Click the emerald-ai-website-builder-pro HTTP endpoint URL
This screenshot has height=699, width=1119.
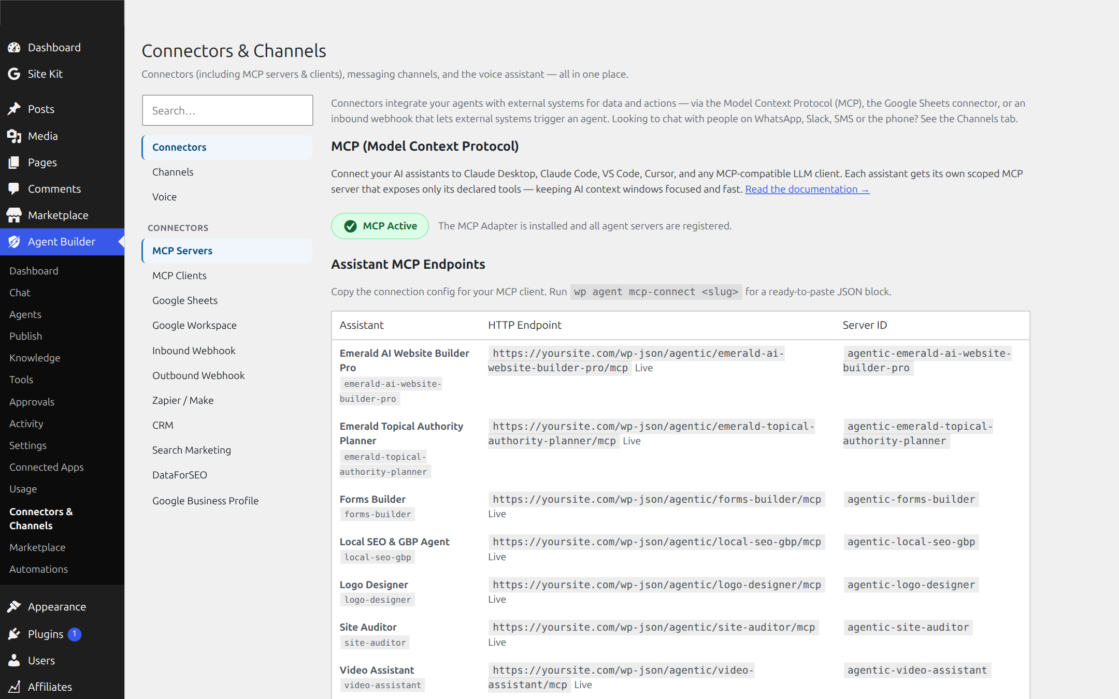(636, 361)
